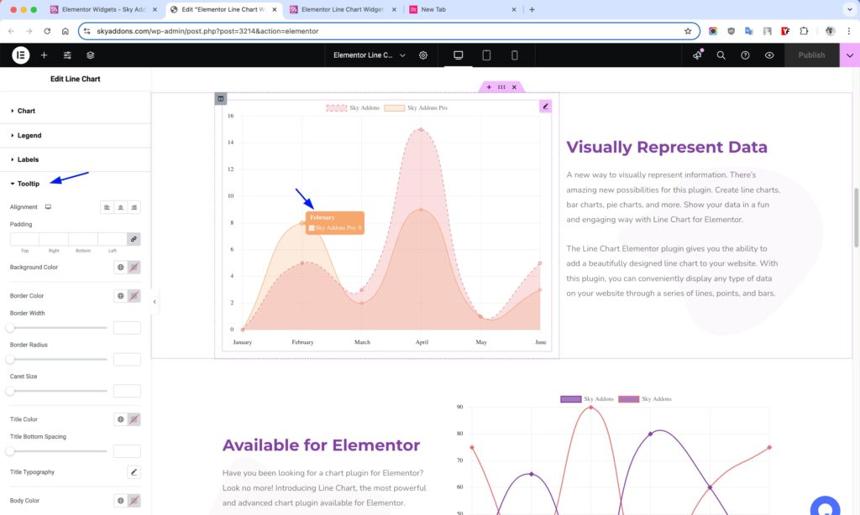Screen dimensions: 860x515
Task: Switch to Elementor Line Chart Widget tab
Action: tap(342, 9)
